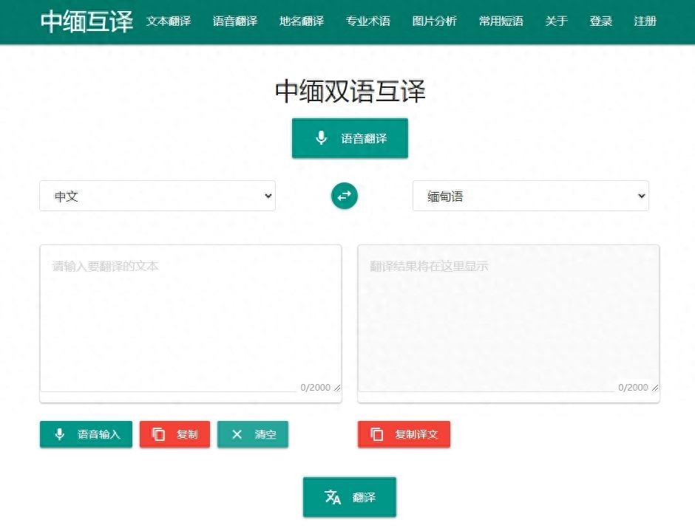Click the copy icon on red 复制 button
Screen dimensions: 695x531
(x=158, y=434)
